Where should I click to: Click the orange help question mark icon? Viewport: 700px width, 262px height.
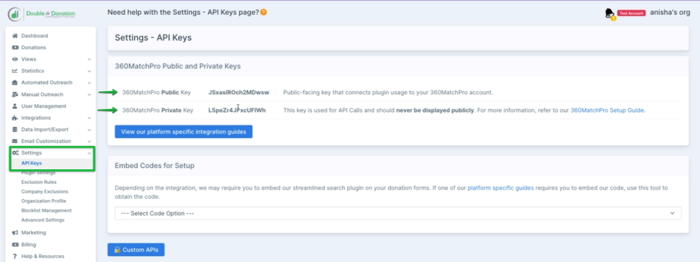coord(264,12)
